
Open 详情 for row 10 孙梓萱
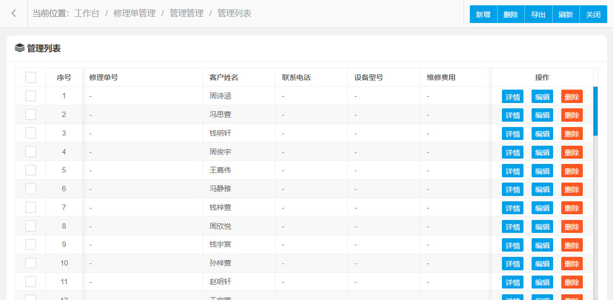tap(512, 264)
